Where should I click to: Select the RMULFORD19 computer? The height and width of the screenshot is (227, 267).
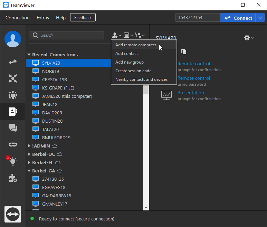pos(85,138)
